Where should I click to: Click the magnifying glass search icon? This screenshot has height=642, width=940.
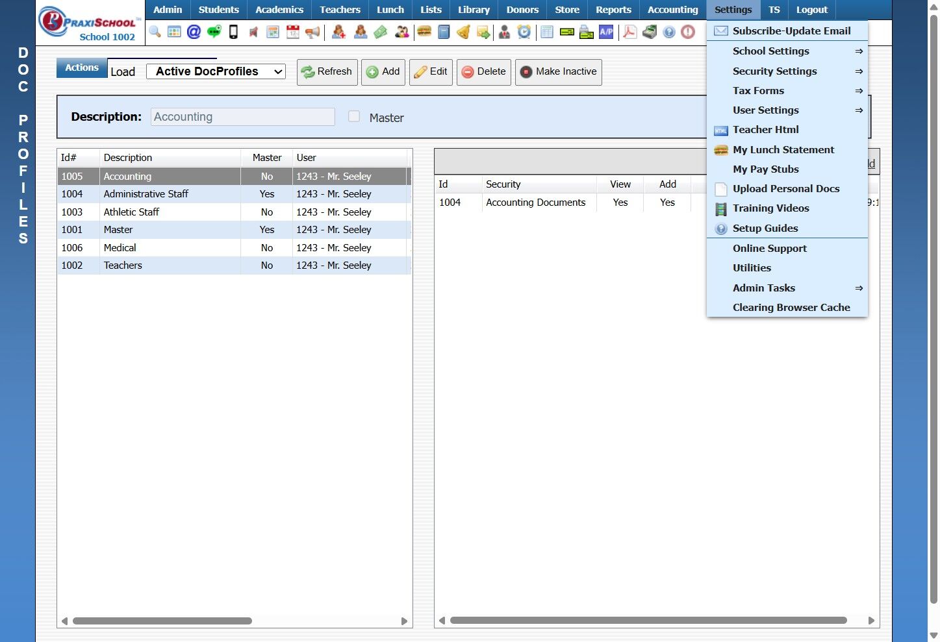tap(155, 32)
